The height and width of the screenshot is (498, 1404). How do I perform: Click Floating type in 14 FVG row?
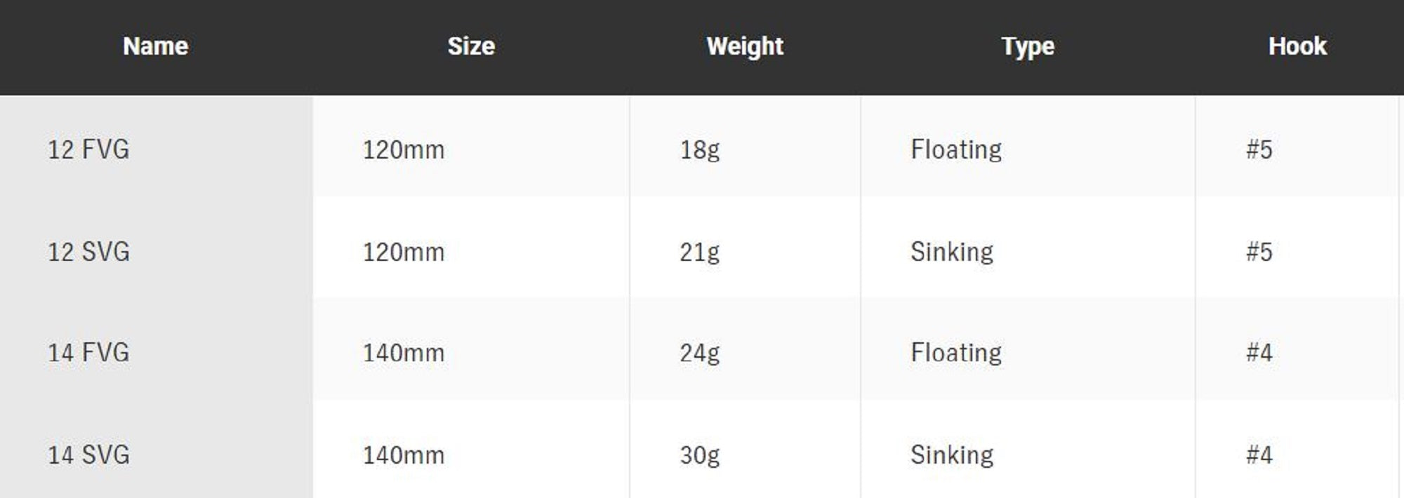pos(956,352)
